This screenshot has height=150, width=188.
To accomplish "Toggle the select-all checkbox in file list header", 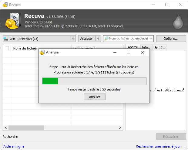I will click(7, 48).
